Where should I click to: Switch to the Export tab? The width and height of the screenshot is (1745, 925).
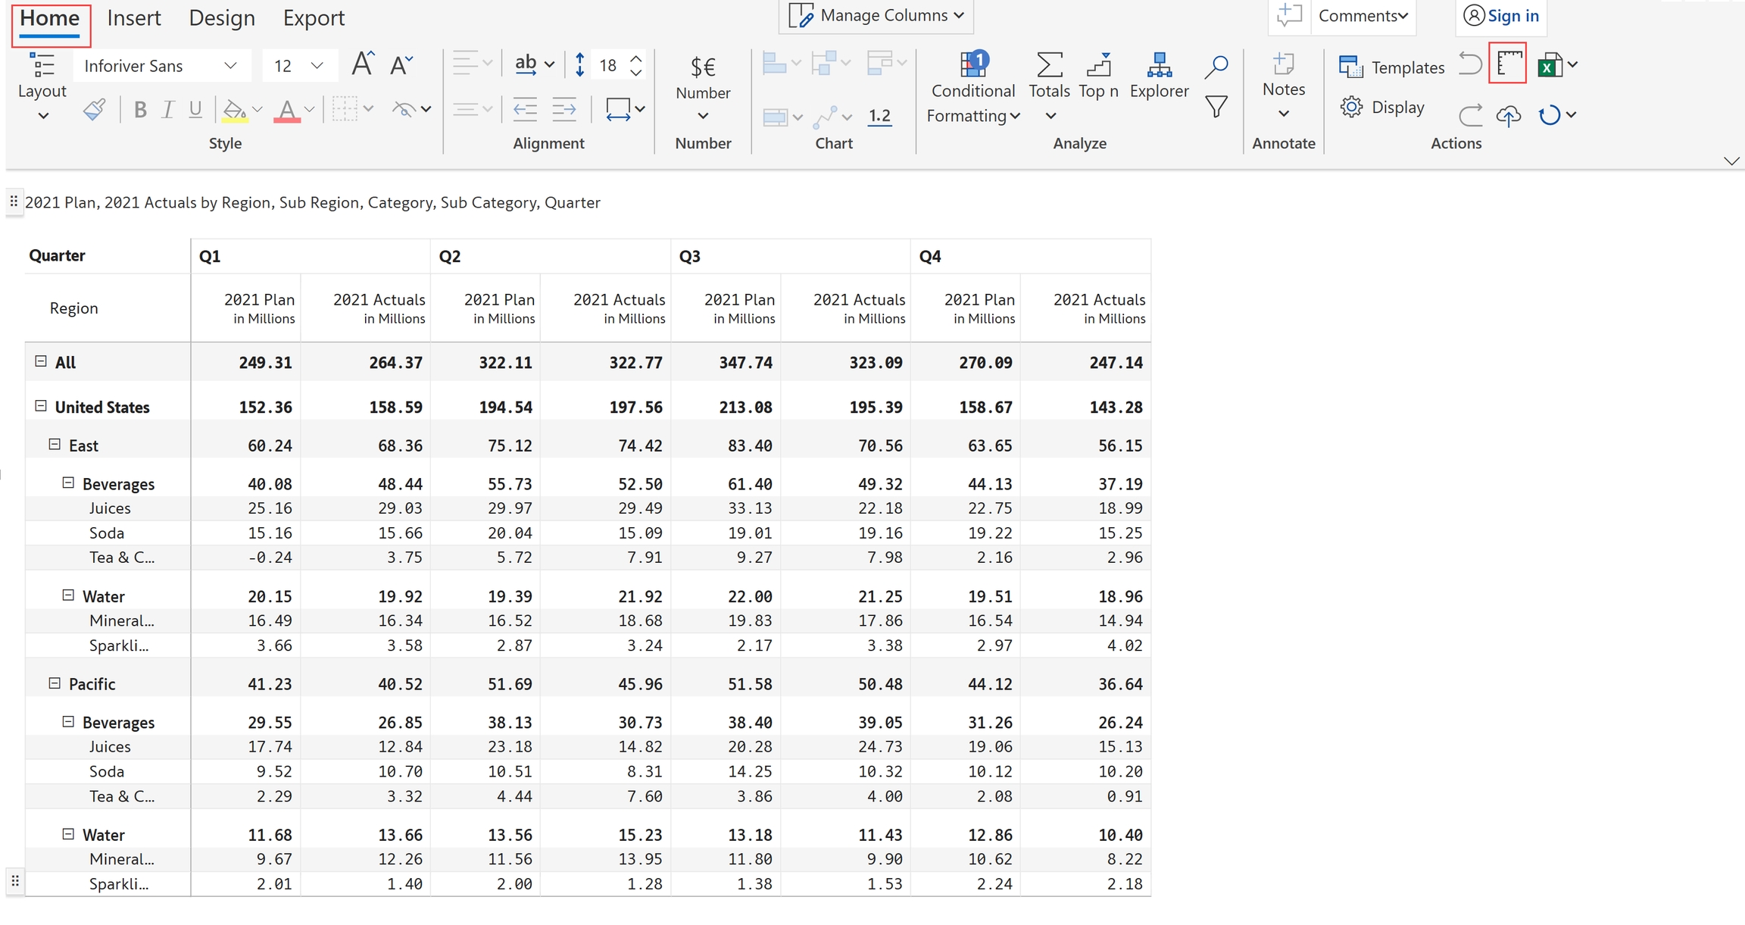pos(314,17)
